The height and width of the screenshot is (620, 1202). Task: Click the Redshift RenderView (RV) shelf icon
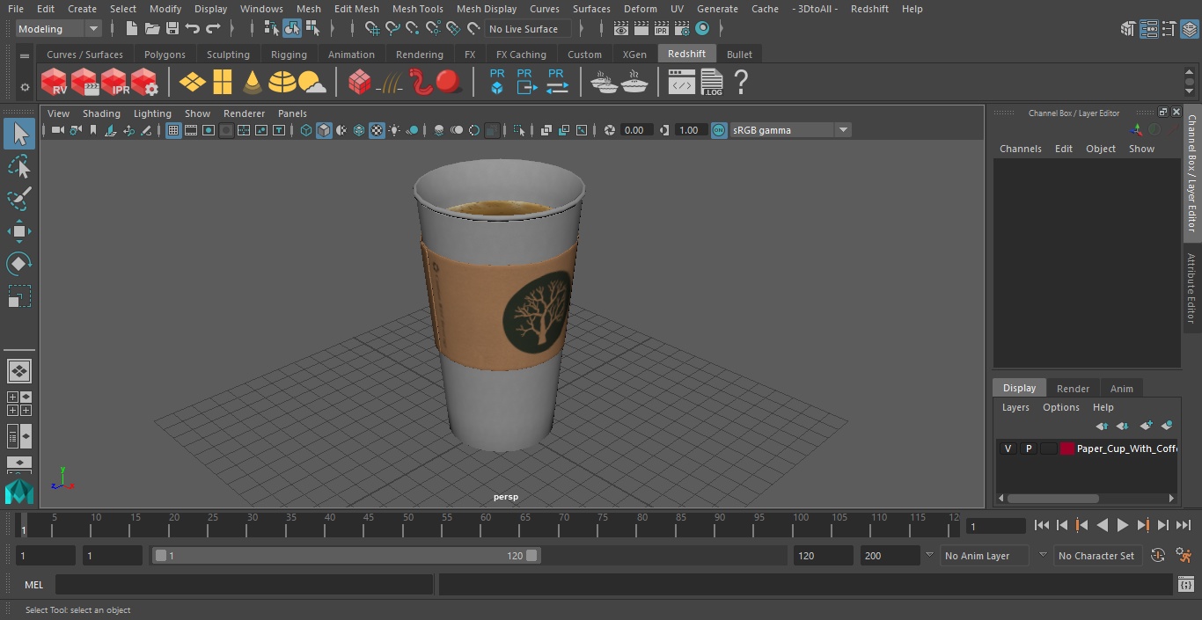pyautogui.click(x=54, y=82)
